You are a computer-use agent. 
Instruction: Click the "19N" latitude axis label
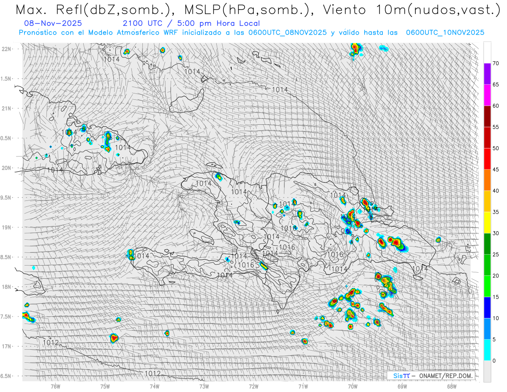coord(7,228)
